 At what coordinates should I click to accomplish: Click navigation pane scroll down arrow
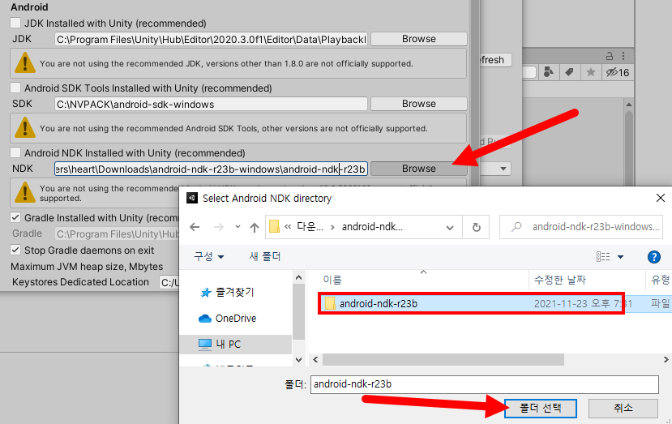point(299,360)
